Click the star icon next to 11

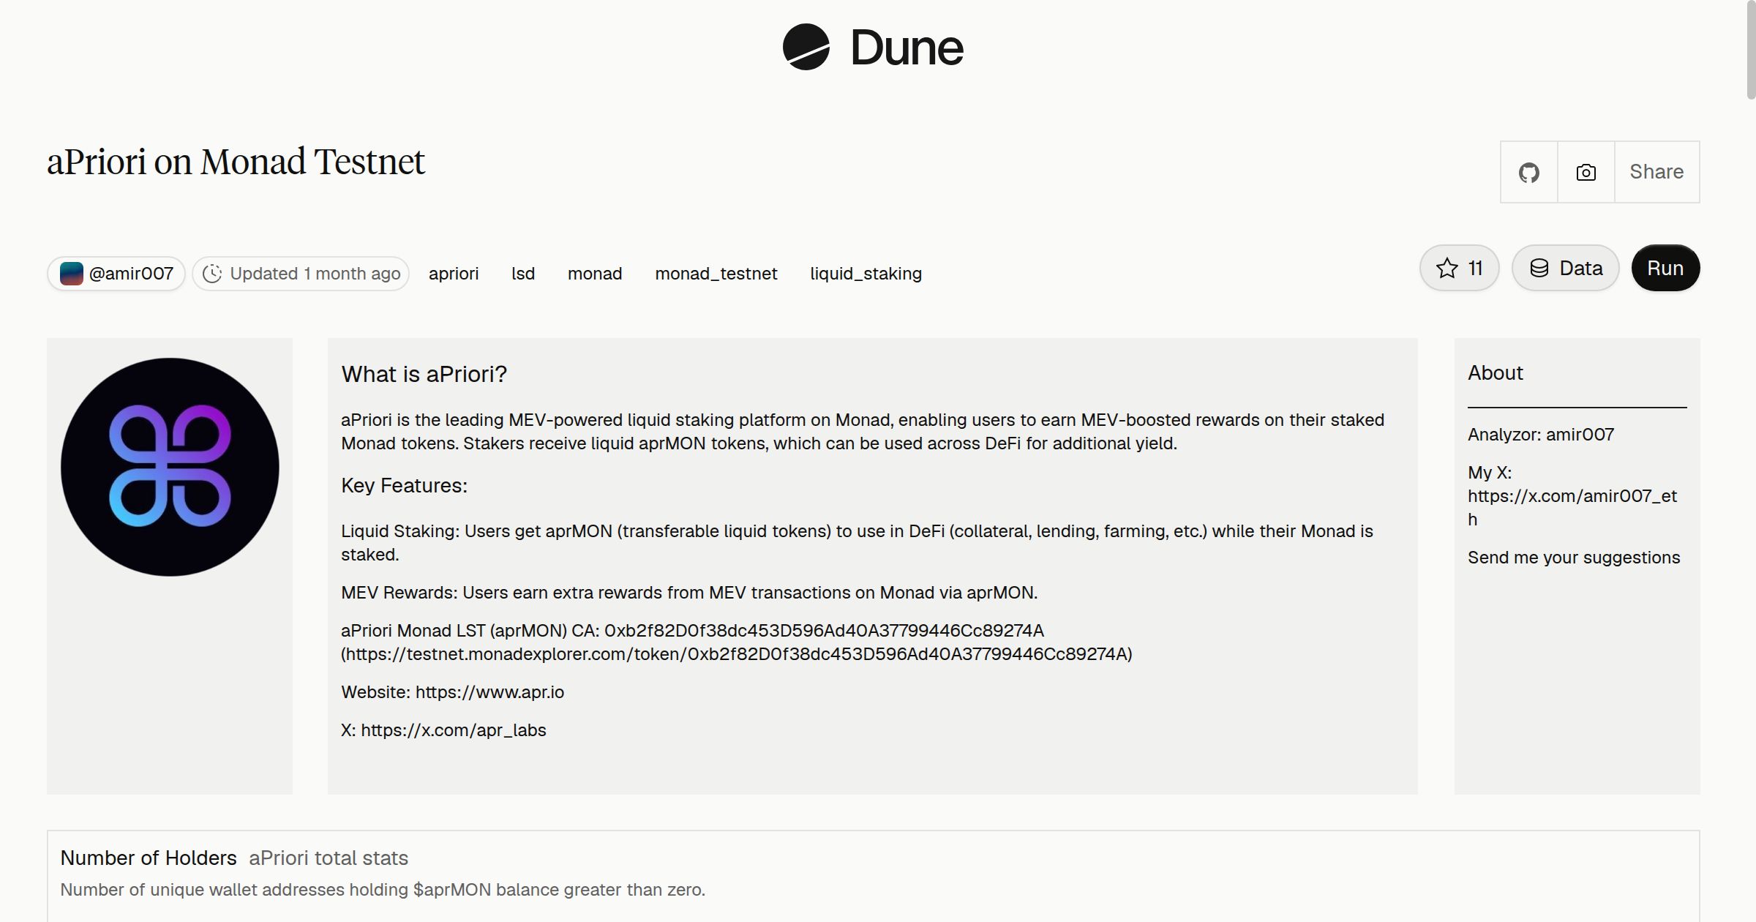[1447, 269]
